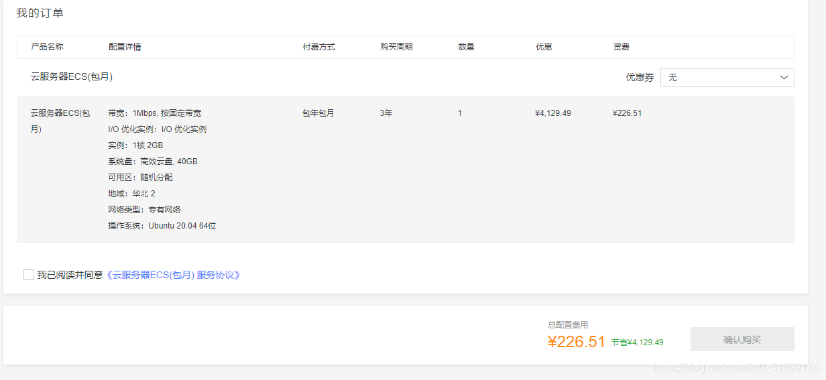
Task: Click the 确认购买 button
Action: click(742, 339)
